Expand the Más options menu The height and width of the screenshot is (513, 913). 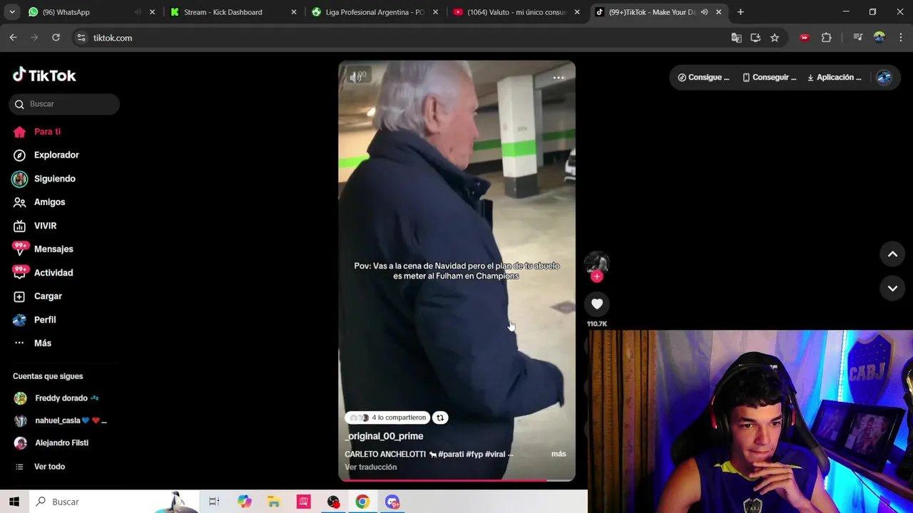32,343
